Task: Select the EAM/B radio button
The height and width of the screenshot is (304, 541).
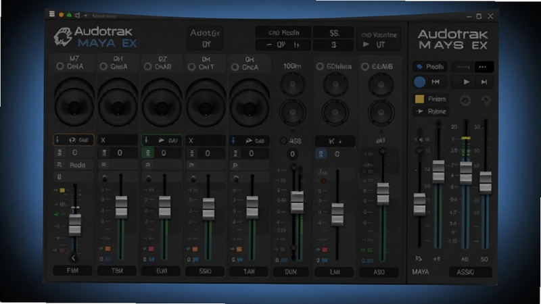Action: tap(364, 66)
